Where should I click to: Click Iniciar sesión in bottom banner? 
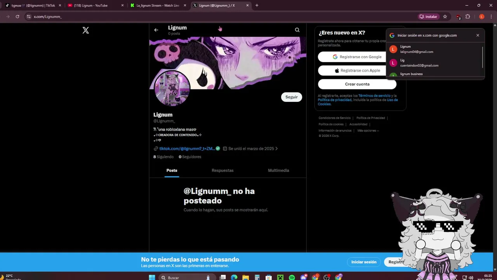[x=364, y=262]
